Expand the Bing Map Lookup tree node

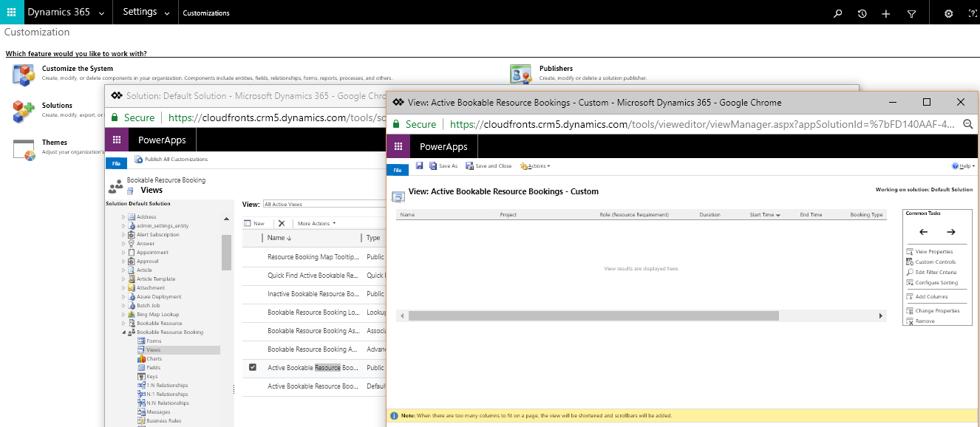[123, 315]
